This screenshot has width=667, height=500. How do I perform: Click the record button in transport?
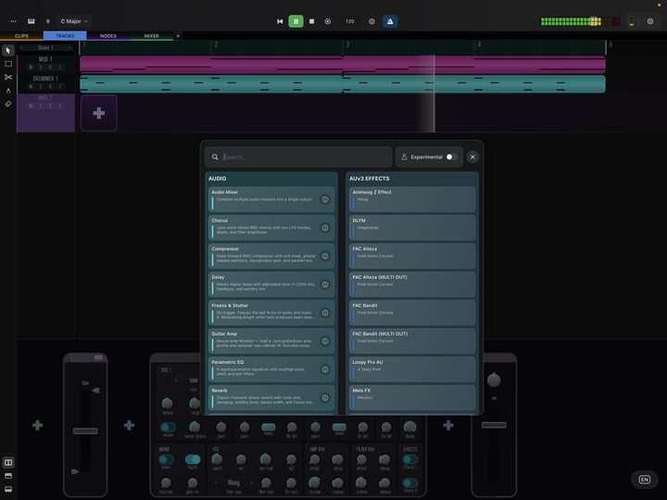(x=328, y=21)
